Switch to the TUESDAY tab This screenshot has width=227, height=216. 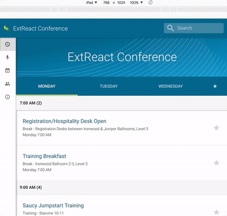coord(109,86)
